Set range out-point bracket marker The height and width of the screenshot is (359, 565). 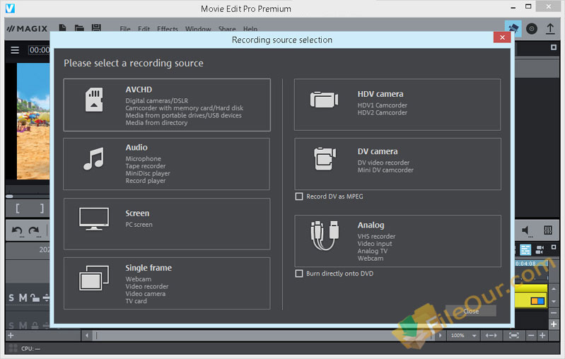42,208
